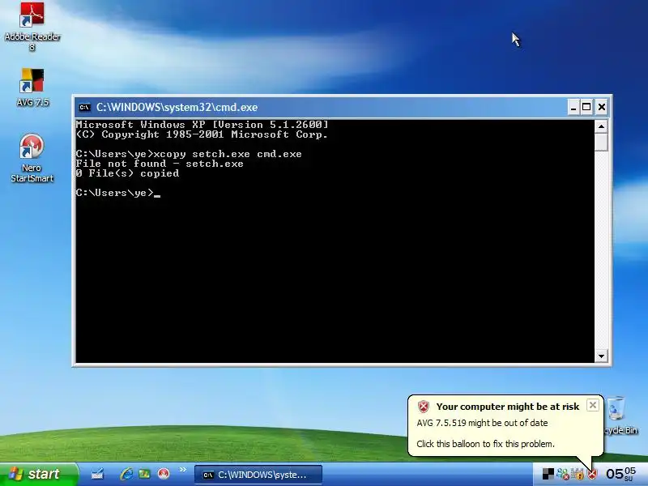648x486 pixels.
Task: Close the security warning balloon
Action: click(593, 405)
